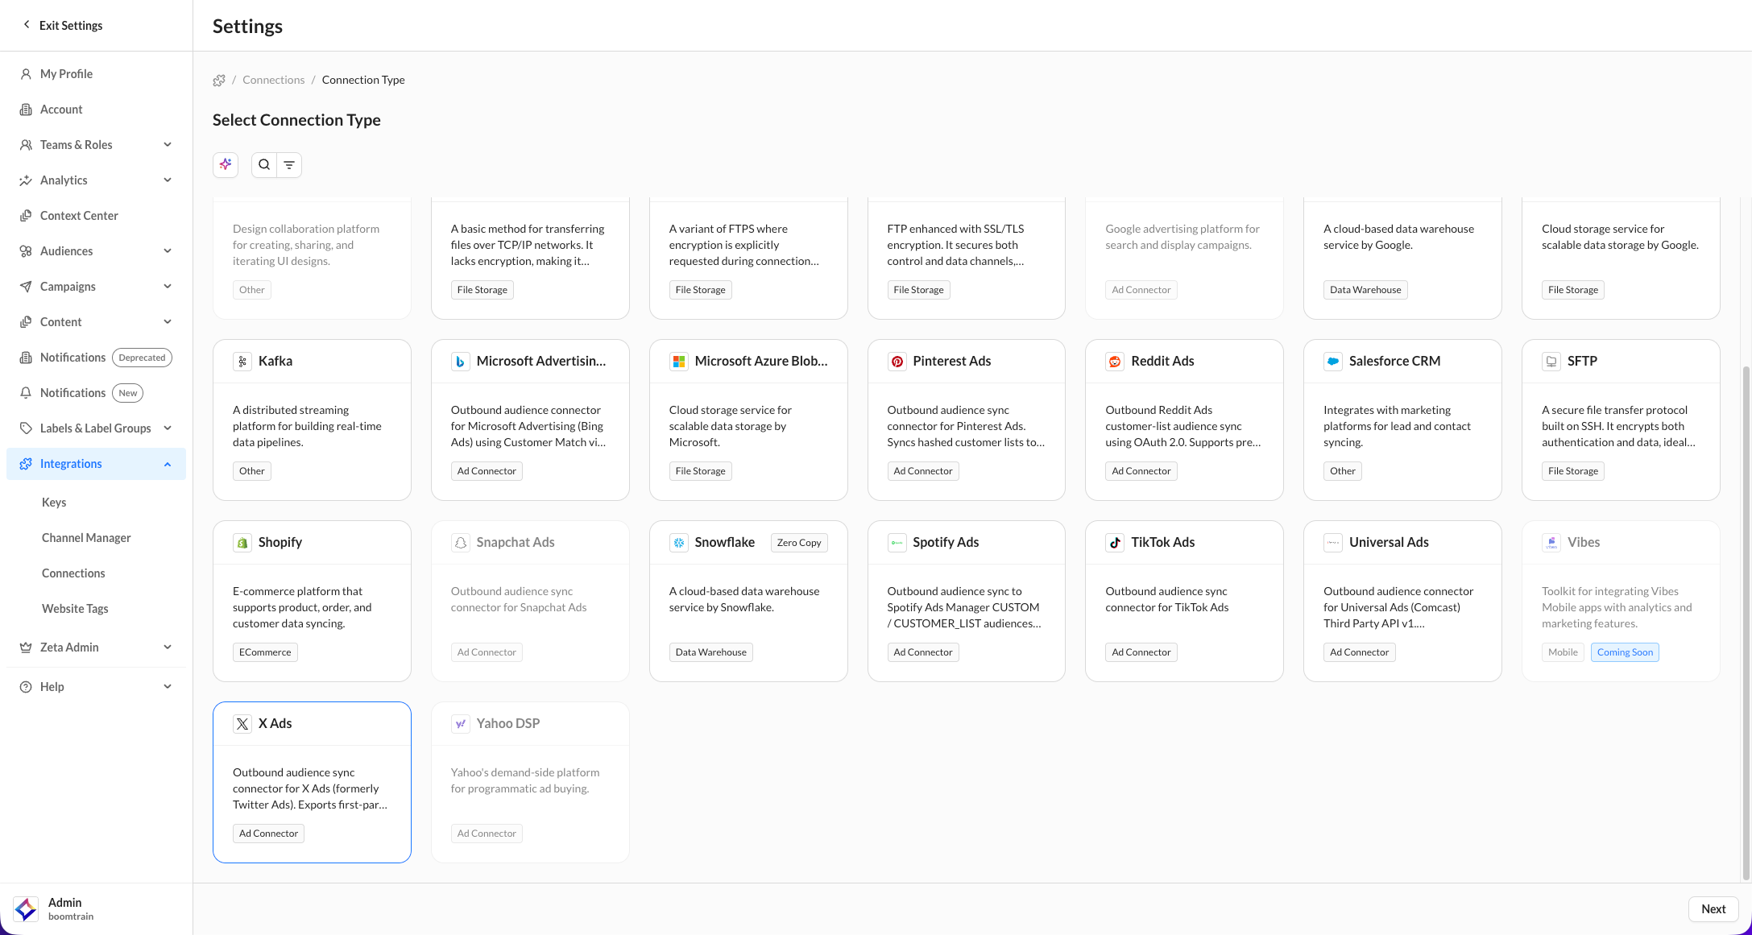Click the Microsoft Azure Blob logo

coord(678,362)
